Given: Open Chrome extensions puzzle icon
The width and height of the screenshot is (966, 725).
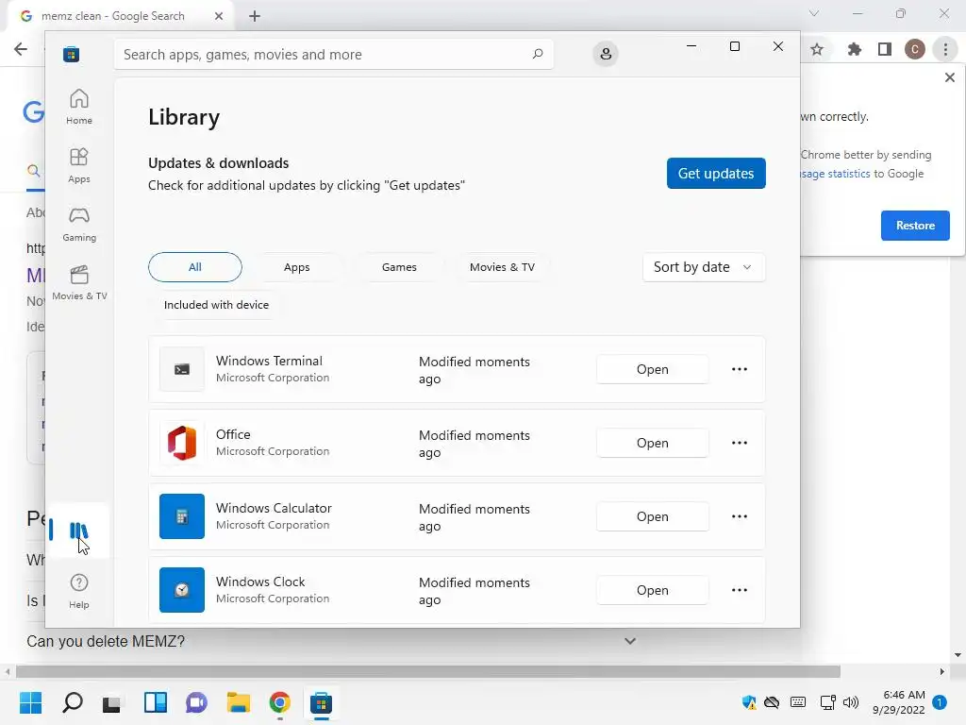Looking at the screenshot, I should coord(854,49).
